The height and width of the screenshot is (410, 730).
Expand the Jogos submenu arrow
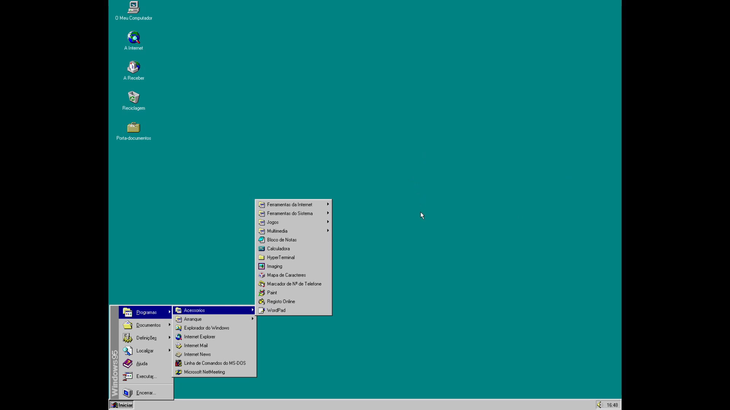tap(328, 222)
